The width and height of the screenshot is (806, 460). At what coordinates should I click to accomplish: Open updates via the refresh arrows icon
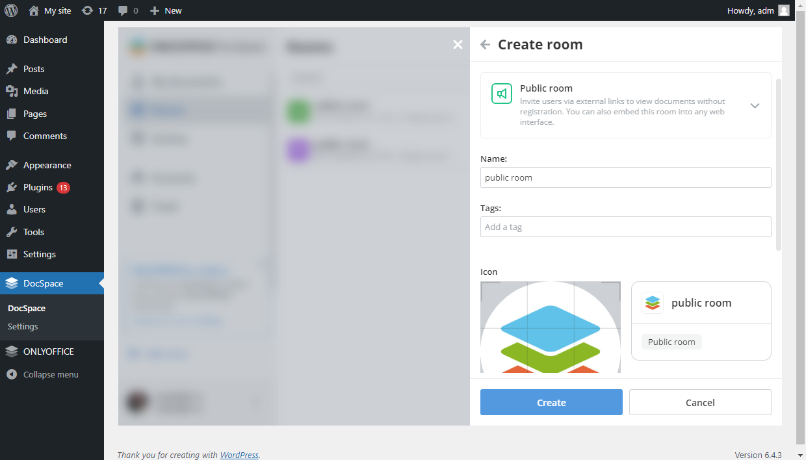[x=88, y=10]
